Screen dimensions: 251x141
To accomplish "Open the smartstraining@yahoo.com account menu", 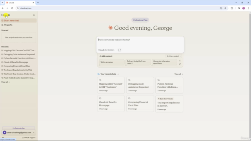I will pos(18,132).
